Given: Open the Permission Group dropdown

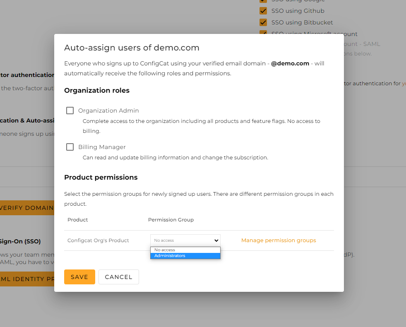Looking at the screenshot, I should (185, 240).
